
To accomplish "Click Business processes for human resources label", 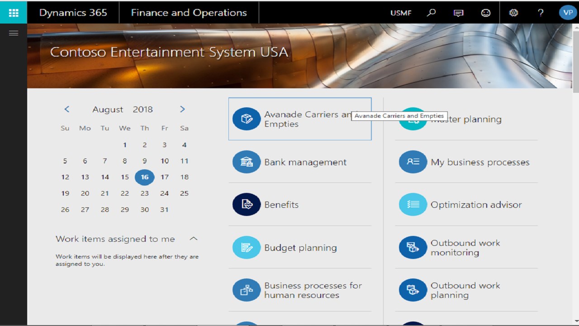I will 313,290.
